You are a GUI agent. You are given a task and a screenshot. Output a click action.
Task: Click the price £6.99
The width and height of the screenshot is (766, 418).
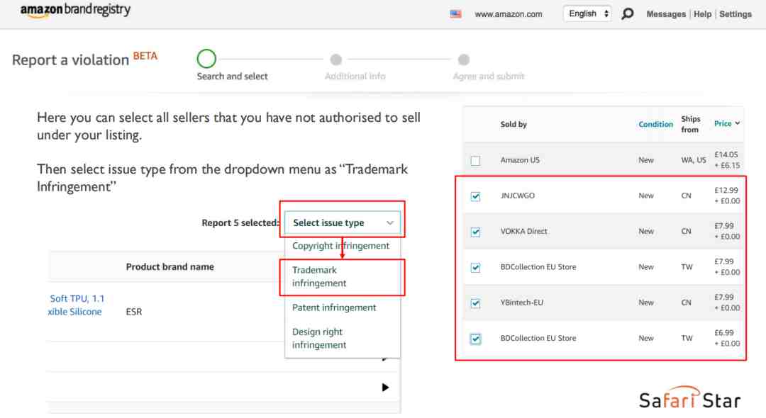pos(724,333)
